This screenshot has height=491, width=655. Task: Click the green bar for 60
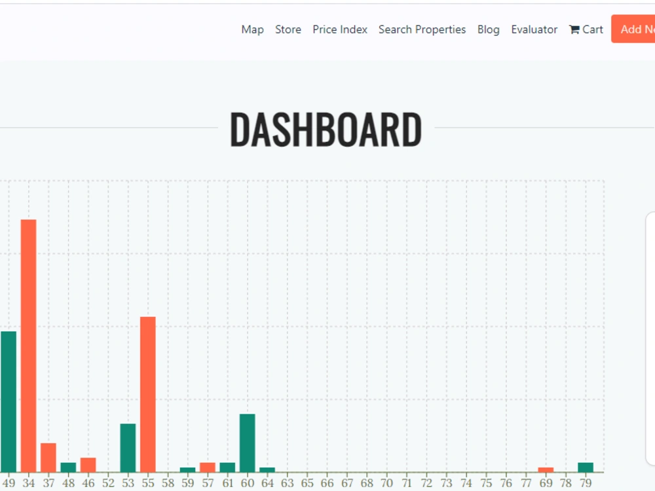click(248, 443)
